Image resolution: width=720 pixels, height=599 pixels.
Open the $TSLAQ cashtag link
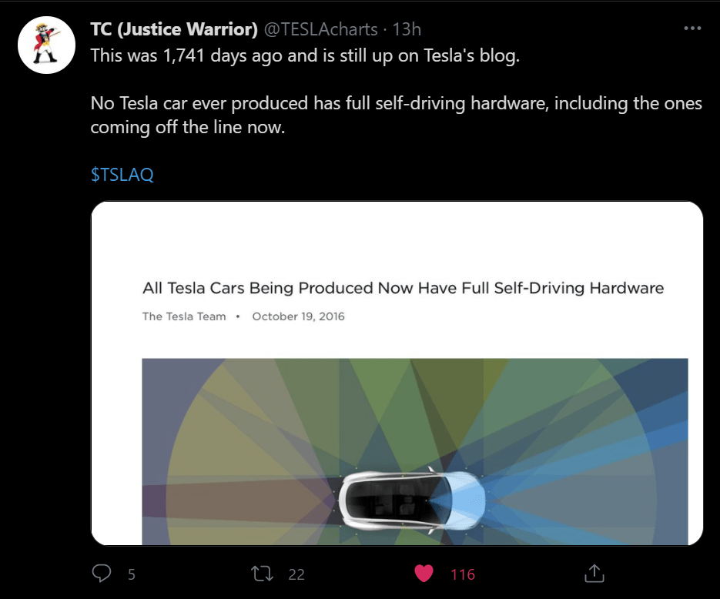[x=122, y=175]
